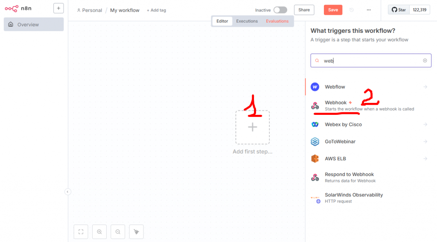Toggle the Inactive workflow switch
The width and height of the screenshot is (437, 242).
(280, 10)
